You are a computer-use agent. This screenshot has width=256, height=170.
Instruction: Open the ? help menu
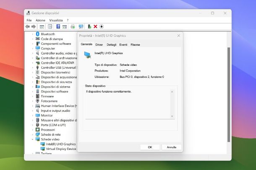tap(68, 20)
